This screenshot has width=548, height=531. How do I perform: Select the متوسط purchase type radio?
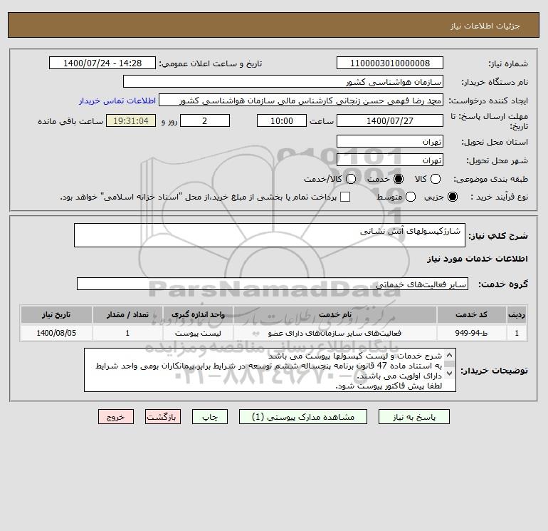click(411, 197)
